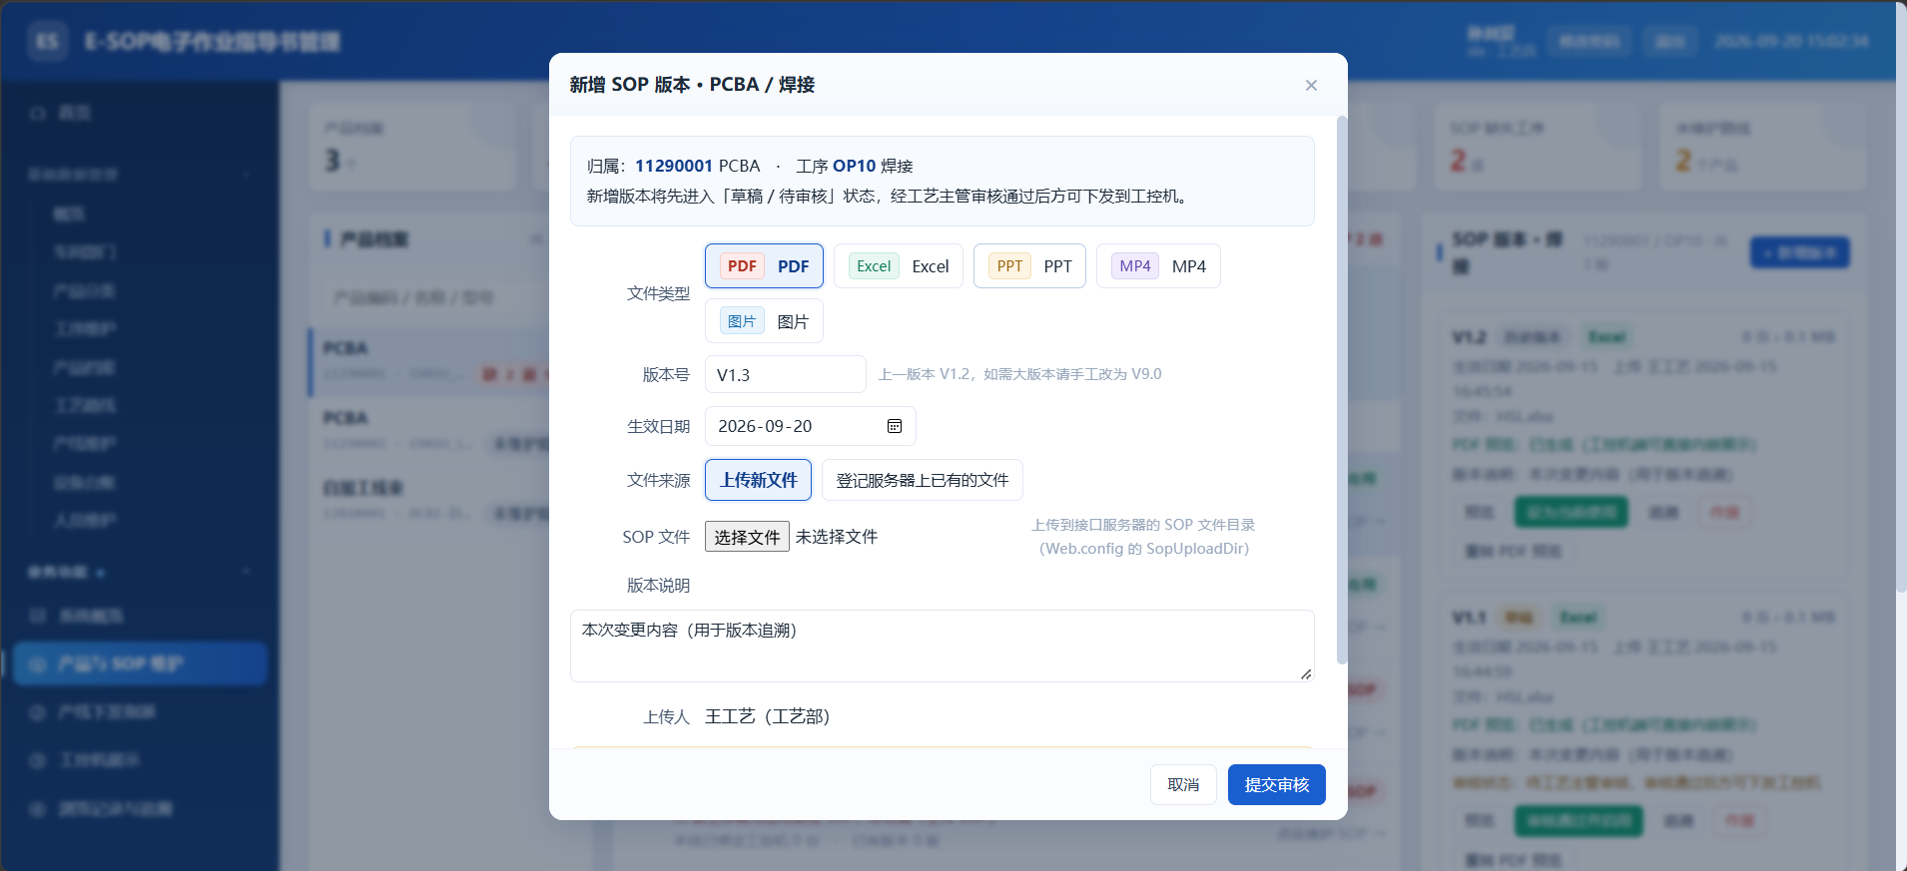Select the PDF file type option
Image resolution: width=1907 pixels, height=871 pixels.
coord(764,266)
